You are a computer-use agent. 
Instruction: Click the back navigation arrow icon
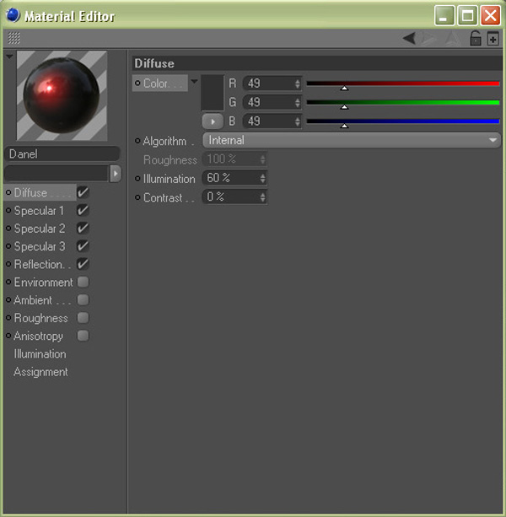pos(409,38)
